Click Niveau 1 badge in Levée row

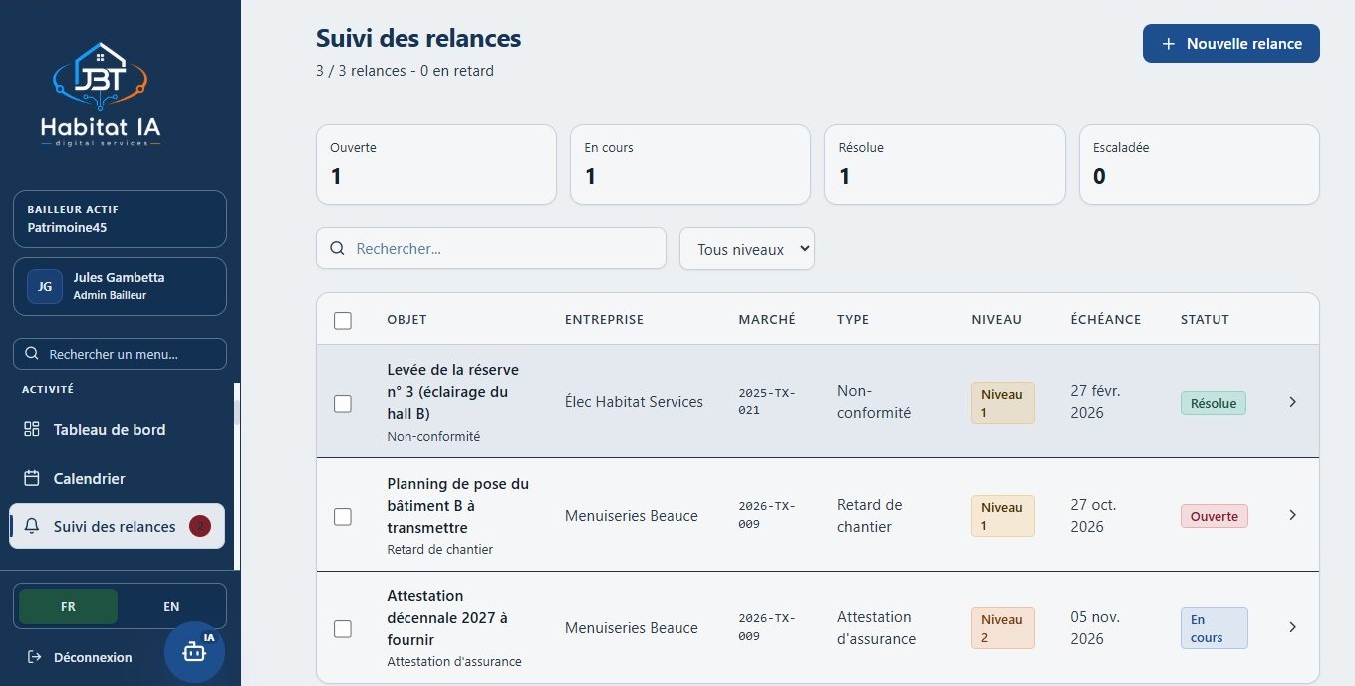1003,403
